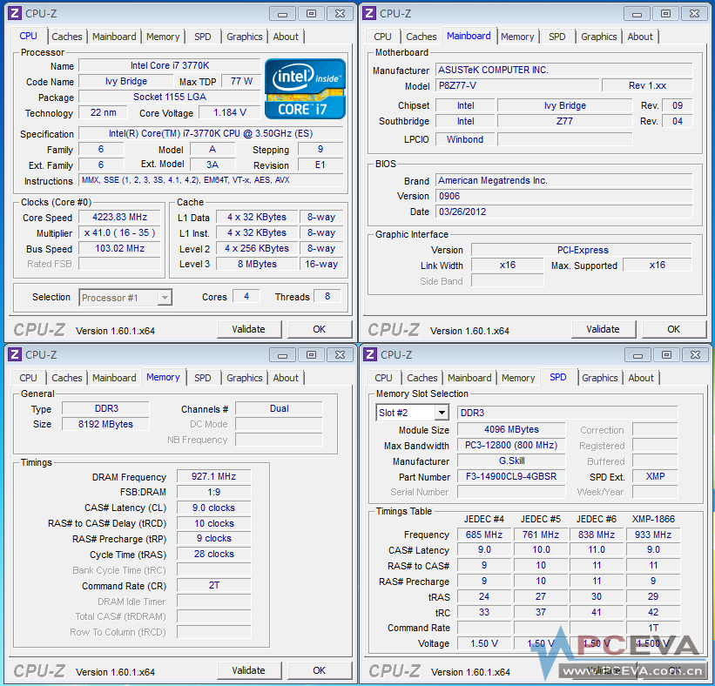Open Graphics tab in the ASUSTeK motherboard window
This screenshot has height=686, width=715.
pyautogui.click(x=598, y=37)
